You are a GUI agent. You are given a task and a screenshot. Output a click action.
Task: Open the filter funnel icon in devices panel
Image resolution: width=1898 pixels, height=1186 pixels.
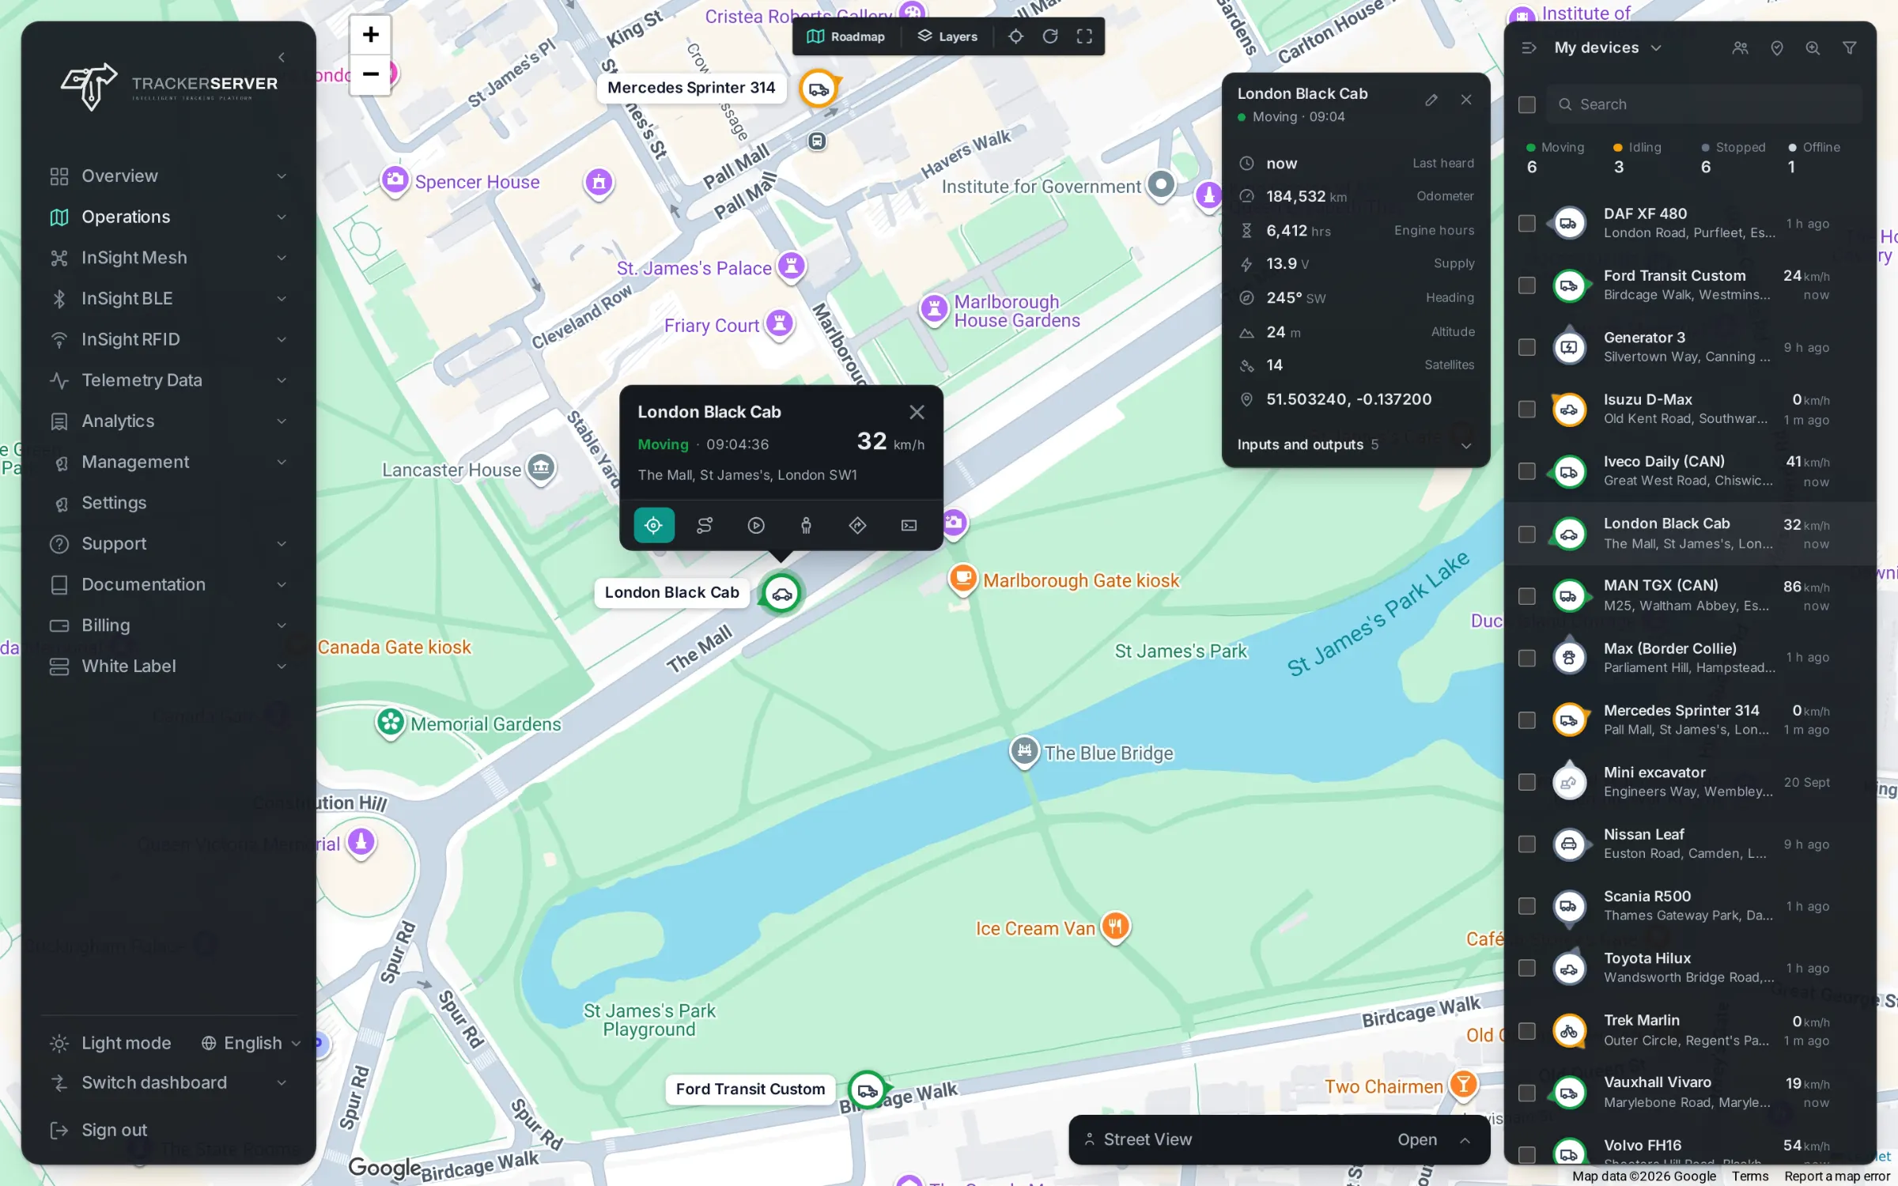[1850, 48]
